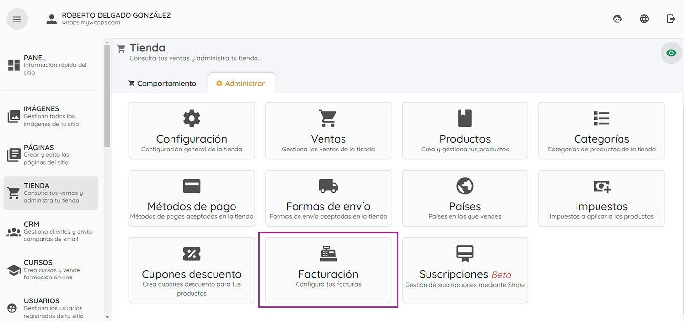Click the Ventas shopping cart icon
The image size is (684, 321).
pos(327,118)
